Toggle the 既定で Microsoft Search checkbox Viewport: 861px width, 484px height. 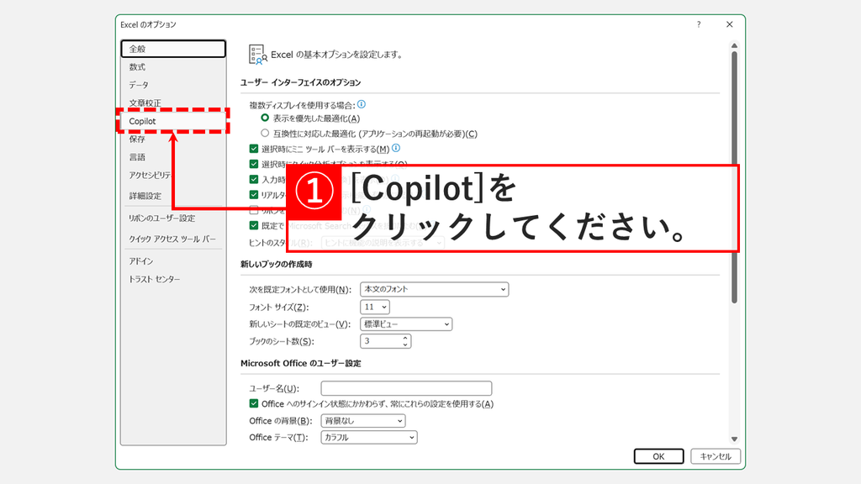[254, 225]
